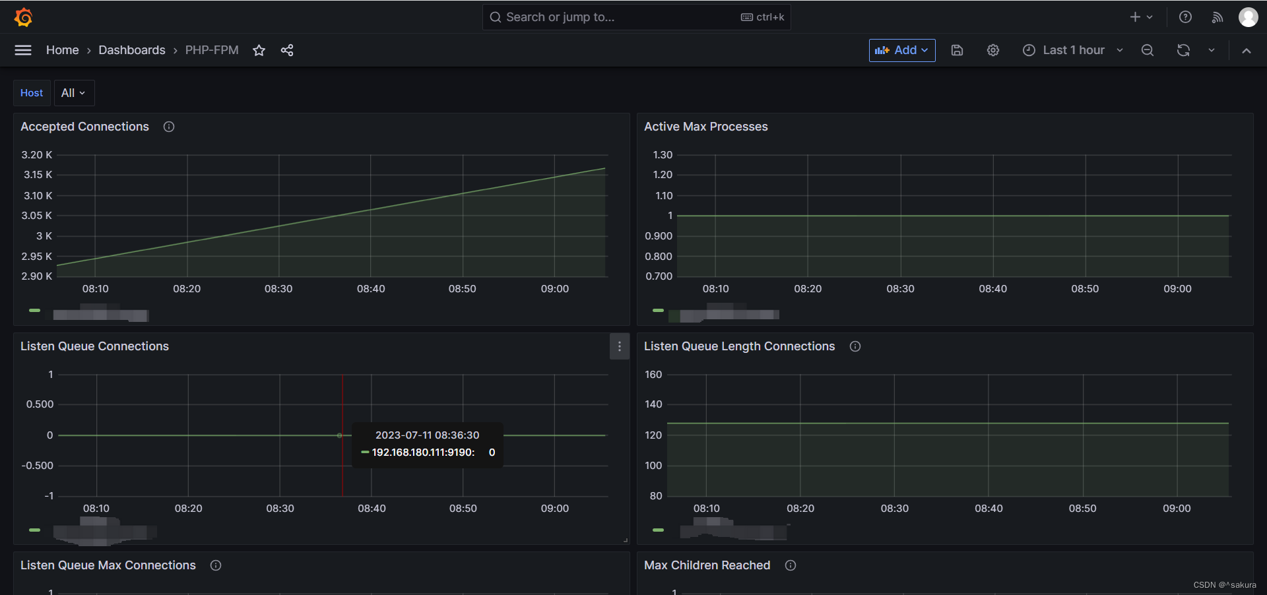
Task: Expand the Add panel dropdown
Action: pos(902,50)
